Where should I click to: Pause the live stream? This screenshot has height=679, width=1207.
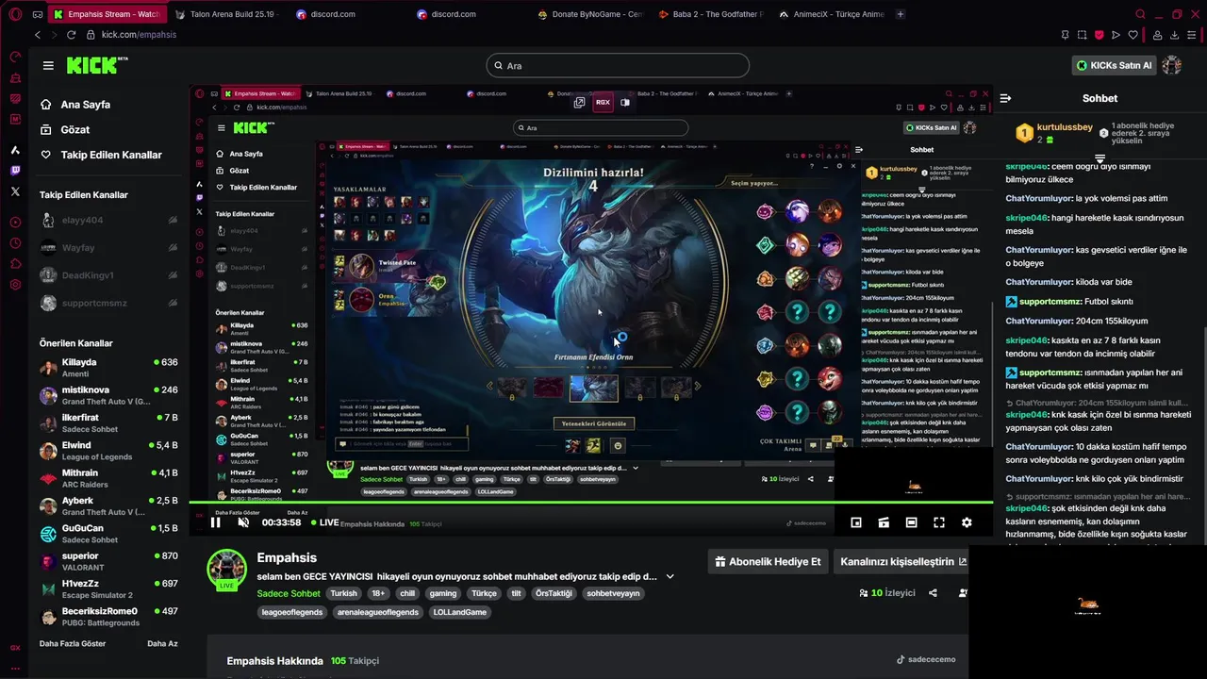coord(215,522)
